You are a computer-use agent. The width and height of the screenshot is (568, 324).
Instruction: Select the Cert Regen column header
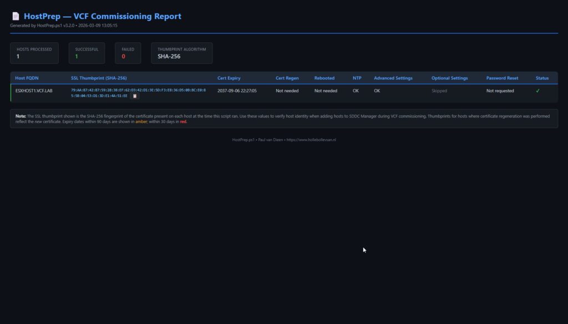[287, 78]
